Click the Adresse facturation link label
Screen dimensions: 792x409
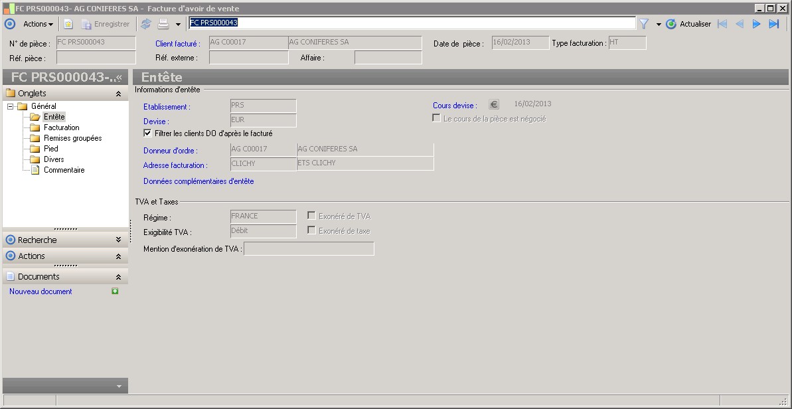click(175, 165)
